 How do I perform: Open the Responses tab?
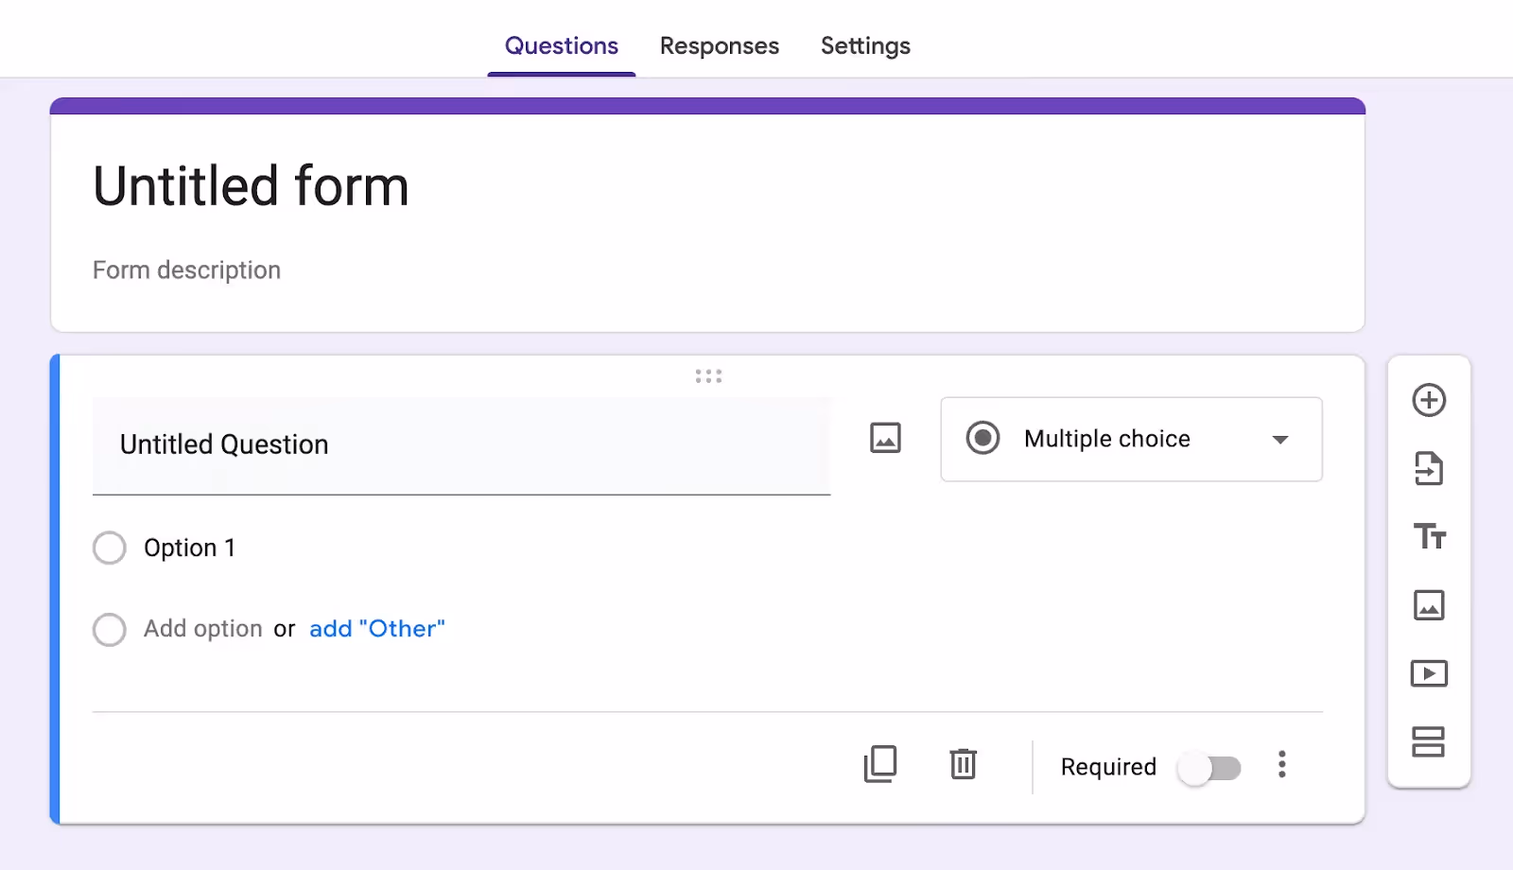[720, 45]
